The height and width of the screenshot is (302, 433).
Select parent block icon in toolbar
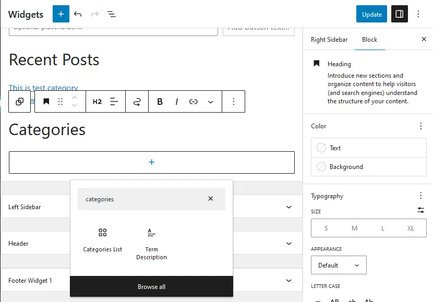click(x=20, y=102)
